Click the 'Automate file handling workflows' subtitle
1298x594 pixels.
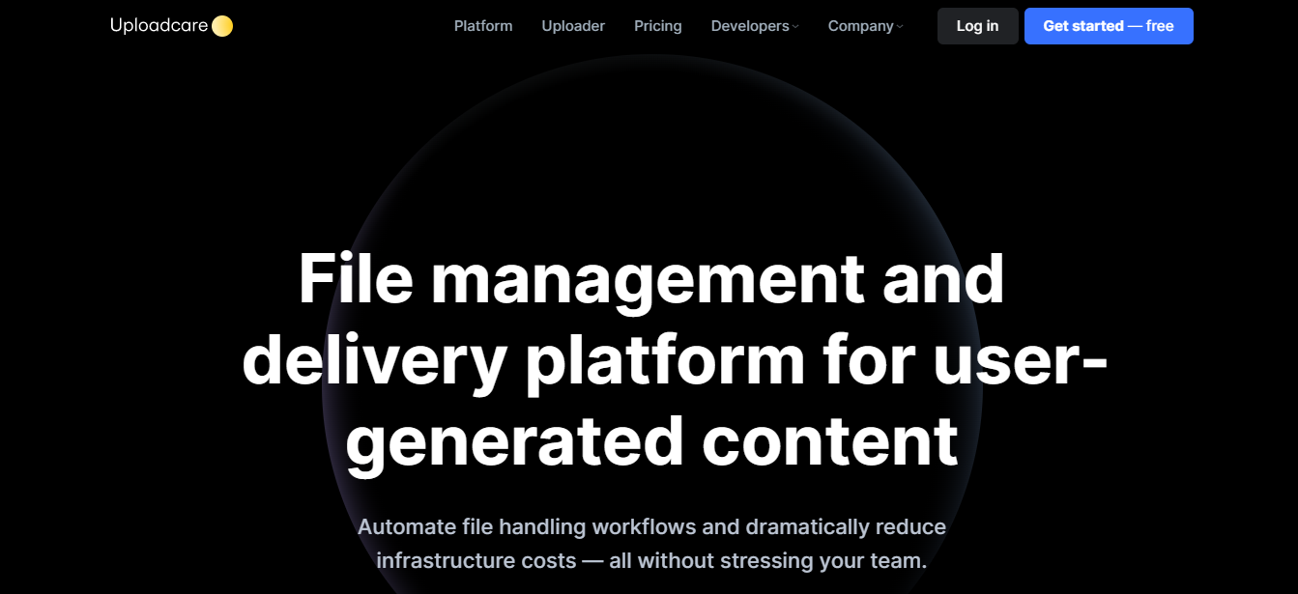click(651, 544)
